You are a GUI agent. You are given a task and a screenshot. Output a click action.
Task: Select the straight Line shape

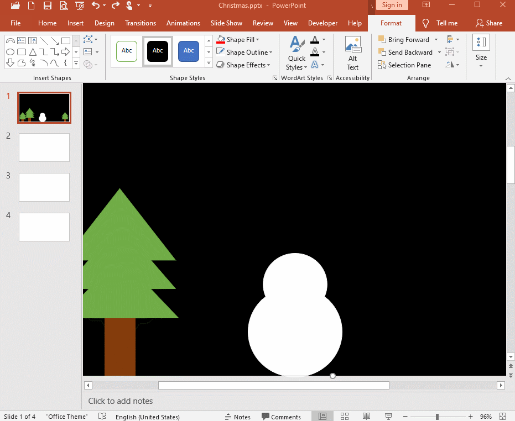pos(43,41)
